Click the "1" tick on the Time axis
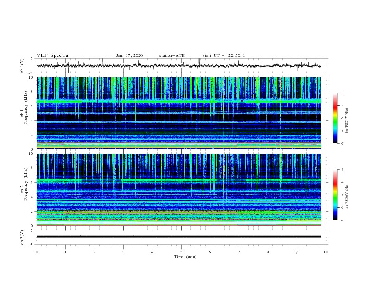367x283 pixels. pos(65,252)
